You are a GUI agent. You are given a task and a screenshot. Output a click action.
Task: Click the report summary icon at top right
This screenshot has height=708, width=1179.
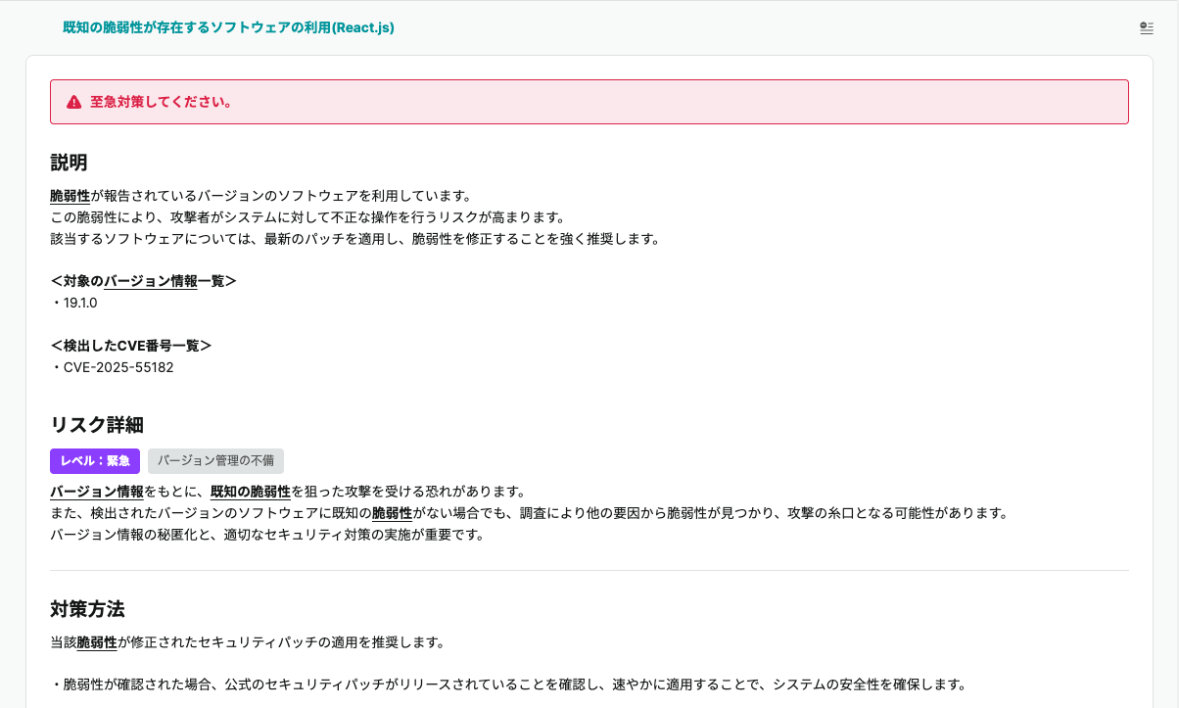[x=1146, y=28]
